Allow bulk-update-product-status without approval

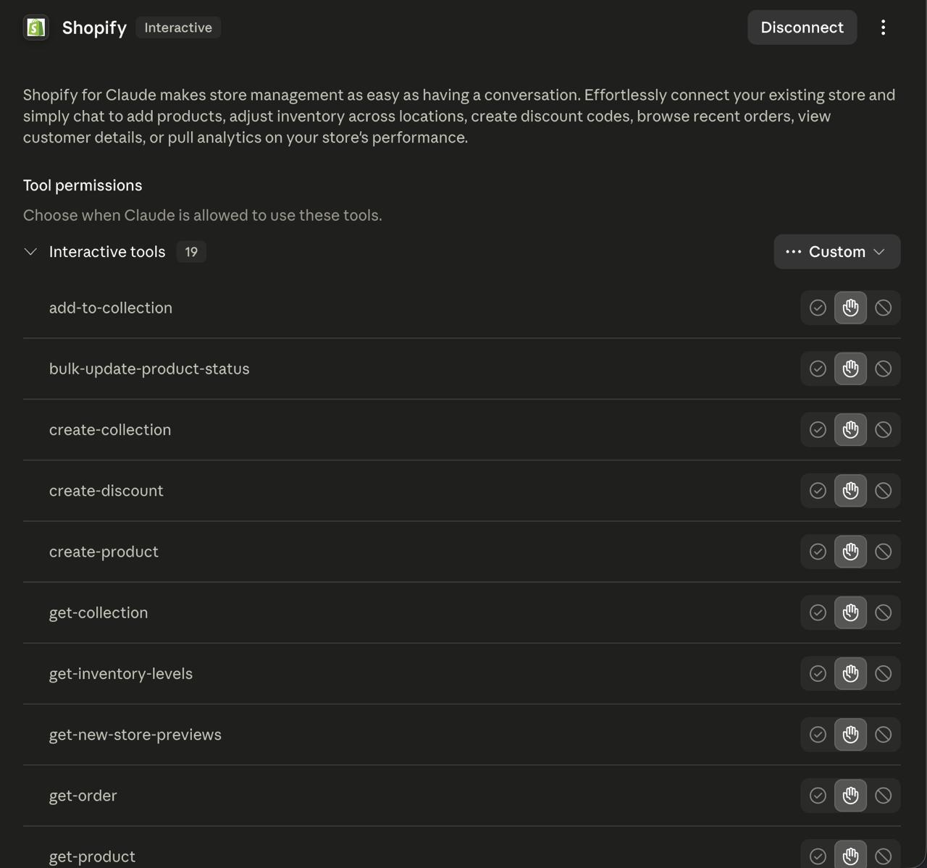[818, 368]
